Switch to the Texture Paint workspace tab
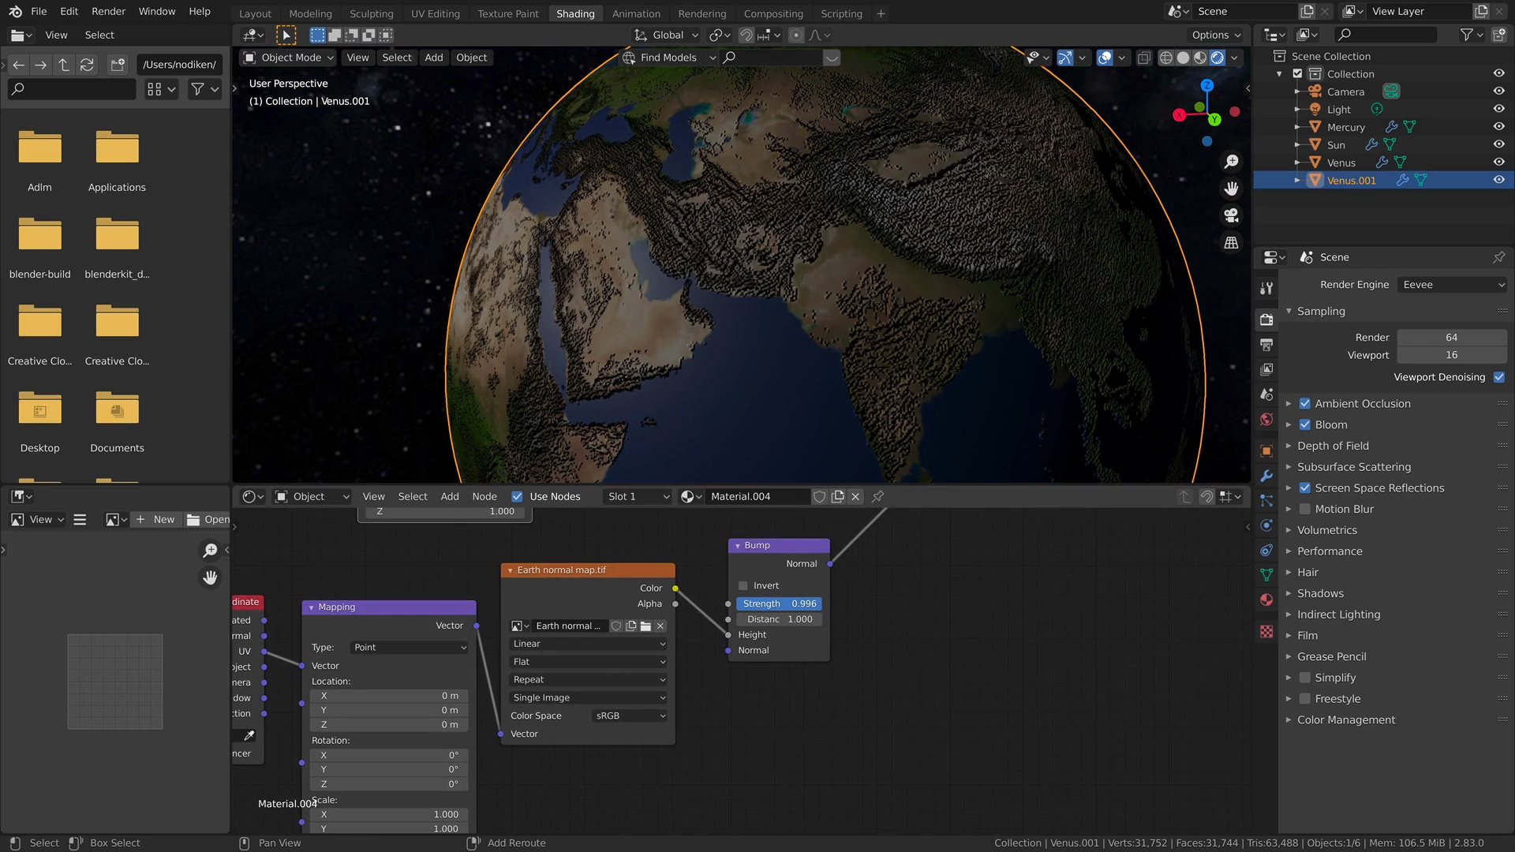This screenshot has width=1515, height=852. coord(507,13)
